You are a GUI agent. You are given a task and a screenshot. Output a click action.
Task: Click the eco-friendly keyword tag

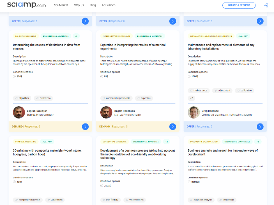pyautogui.click(x=111, y=200)
